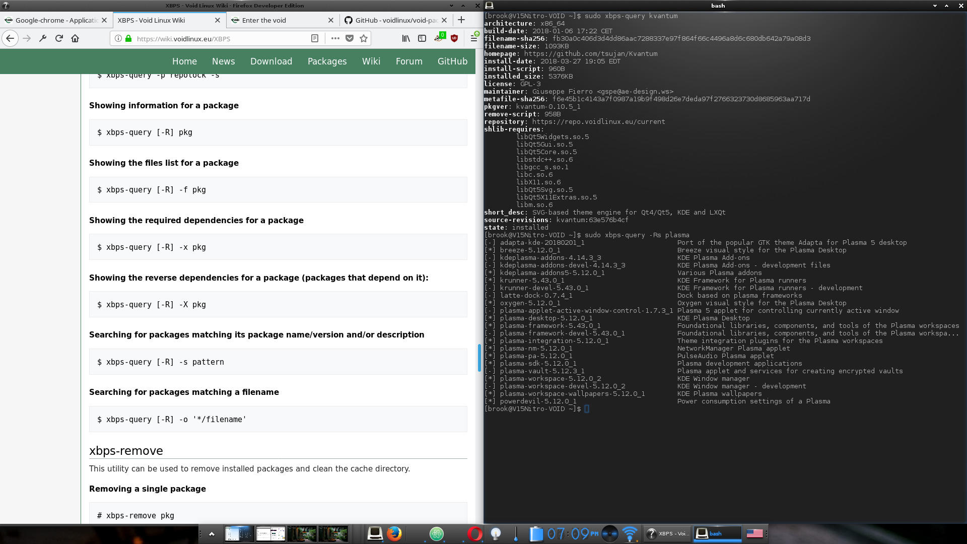Click the terminal prompt cursor line
The height and width of the screenshot is (544, 967).
536,409
